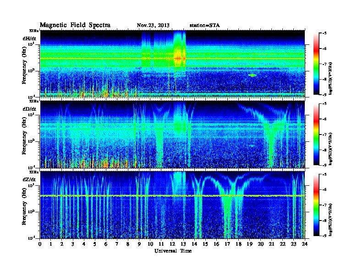Click the hour 12 tick label on time axis
Viewport: 363px width, 280px height.
(172, 244)
